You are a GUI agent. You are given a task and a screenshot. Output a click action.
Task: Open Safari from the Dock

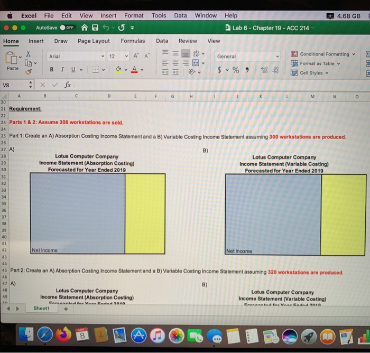[45, 335]
